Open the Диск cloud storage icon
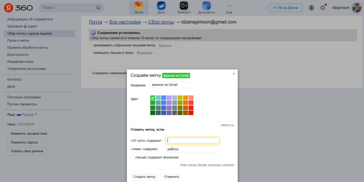 pos(161,7)
